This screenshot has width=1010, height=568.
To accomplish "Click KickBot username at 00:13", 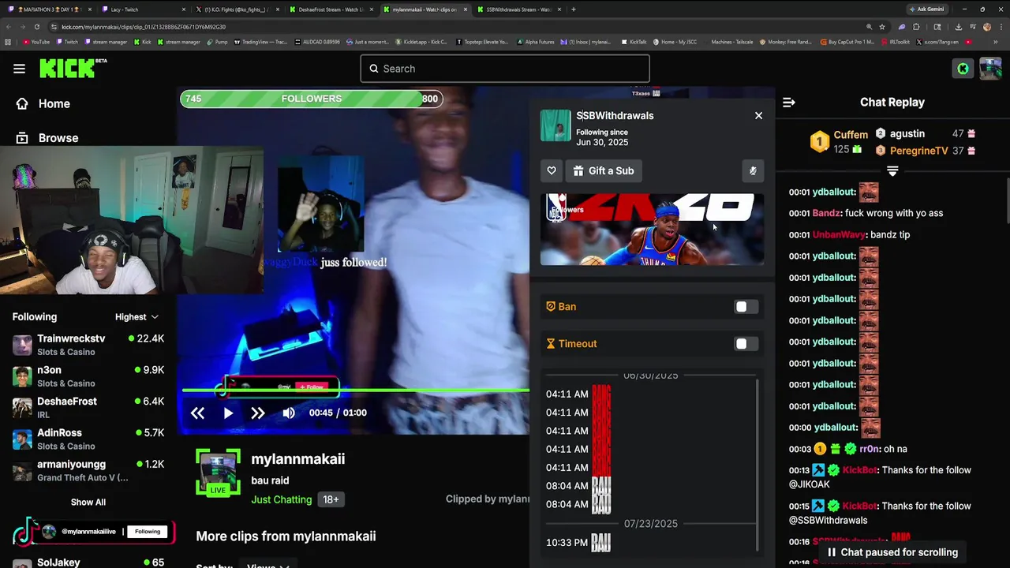I will 860,470.
